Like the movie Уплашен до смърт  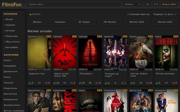(x=106, y=83)
